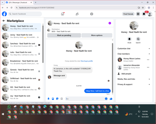Click the voice clip microphone icon
This screenshot has width=156, height=124.
click(48, 99)
